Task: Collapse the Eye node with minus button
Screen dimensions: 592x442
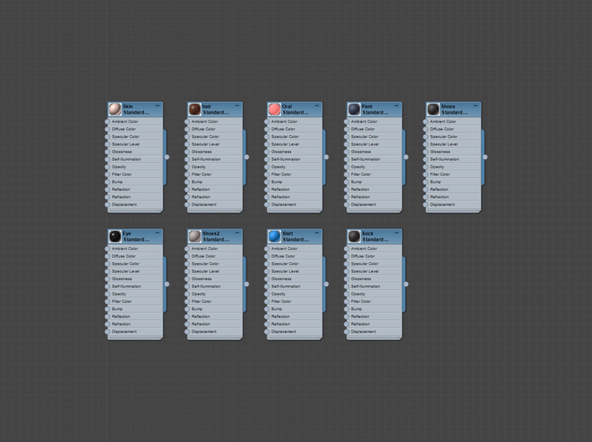Action: [x=158, y=233]
